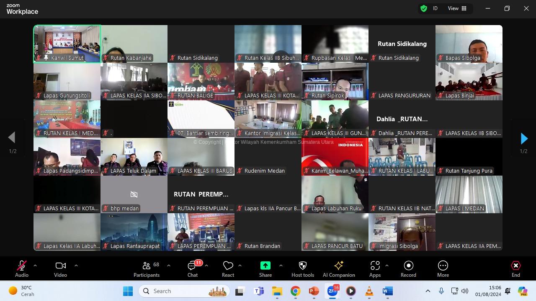End the meeting

point(516,269)
